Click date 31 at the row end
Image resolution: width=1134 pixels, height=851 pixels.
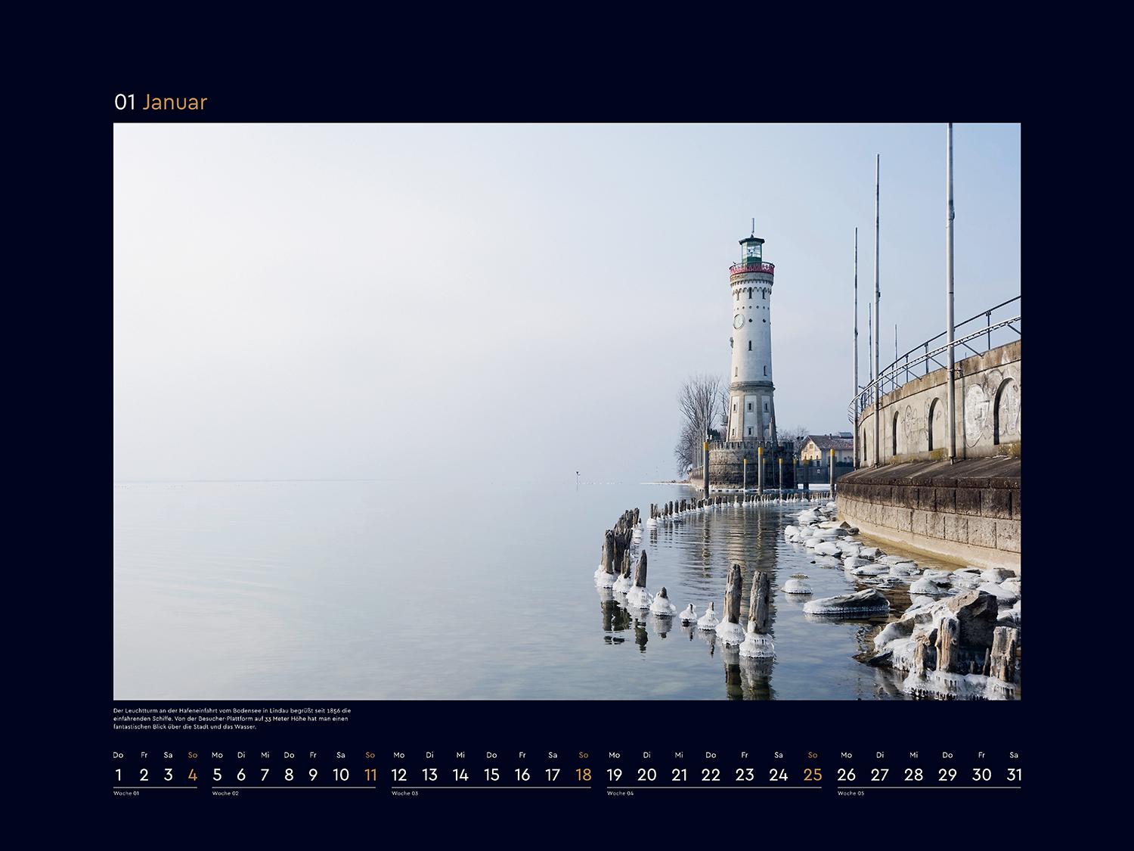tap(1014, 775)
